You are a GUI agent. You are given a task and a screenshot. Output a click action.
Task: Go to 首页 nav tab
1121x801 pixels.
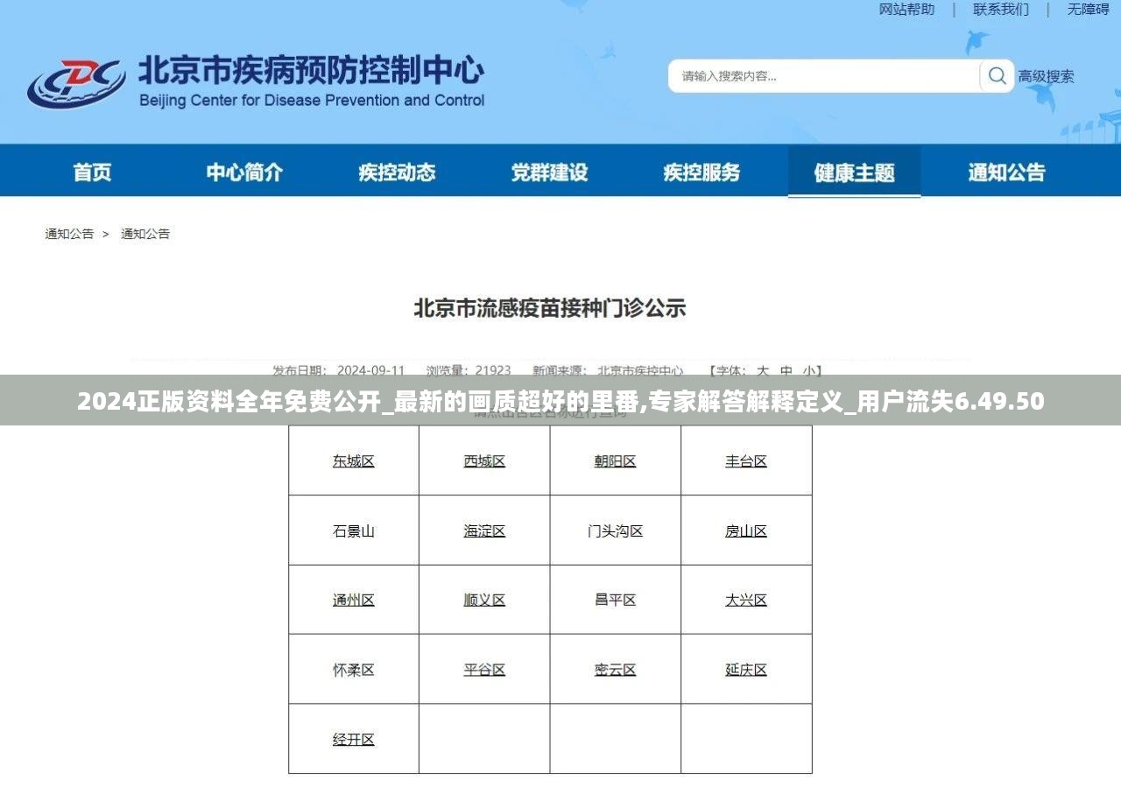tap(92, 172)
